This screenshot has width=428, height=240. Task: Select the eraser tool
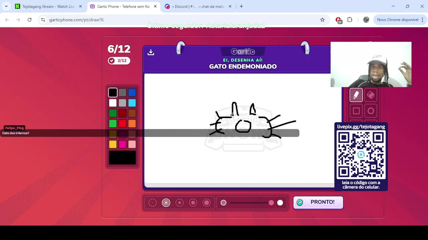371,95
